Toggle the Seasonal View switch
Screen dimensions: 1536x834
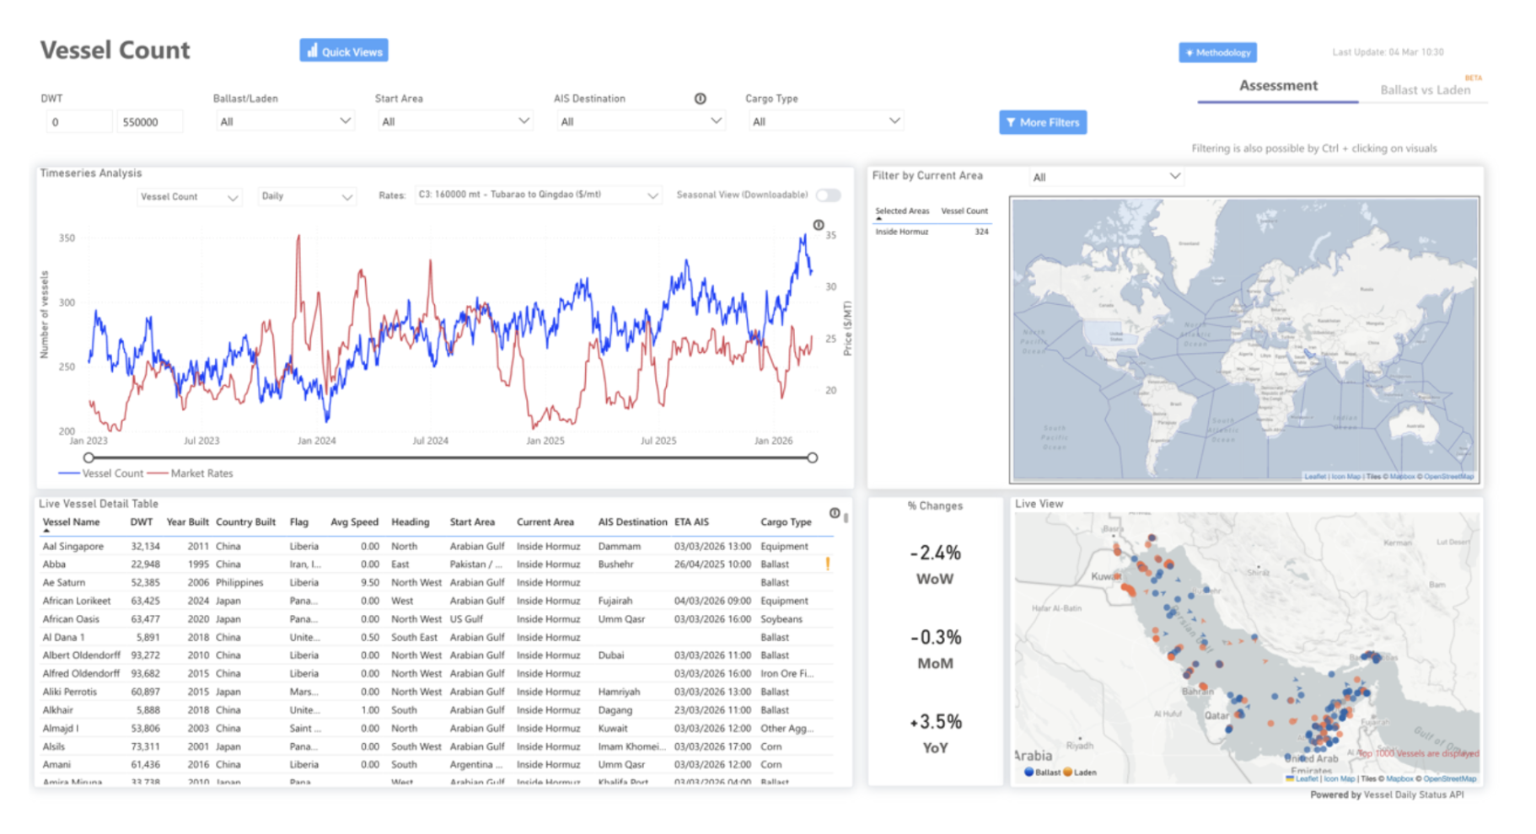828,195
